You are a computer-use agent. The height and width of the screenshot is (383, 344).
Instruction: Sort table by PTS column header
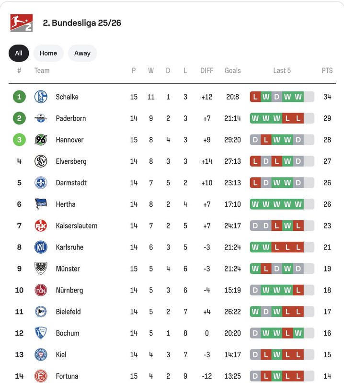tap(327, 71)
